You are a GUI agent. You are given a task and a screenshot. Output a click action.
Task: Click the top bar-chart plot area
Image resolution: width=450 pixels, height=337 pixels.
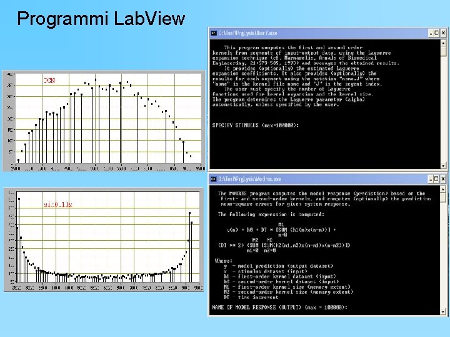[109, 119]
